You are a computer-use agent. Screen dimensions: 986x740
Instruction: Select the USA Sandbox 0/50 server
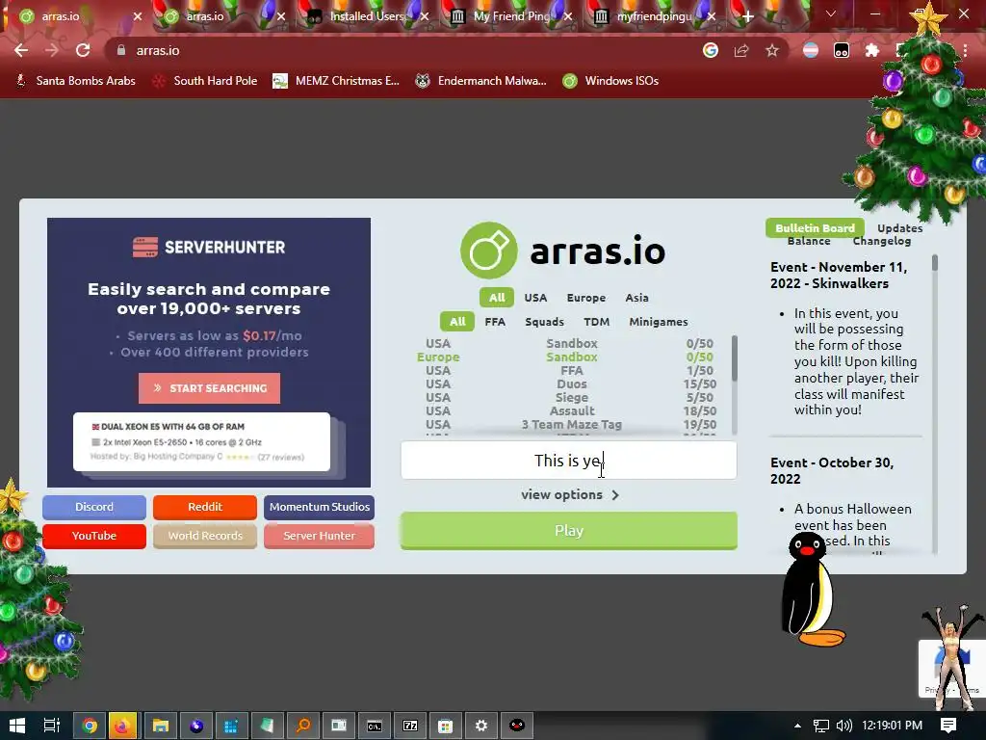[x=569, y=344]
